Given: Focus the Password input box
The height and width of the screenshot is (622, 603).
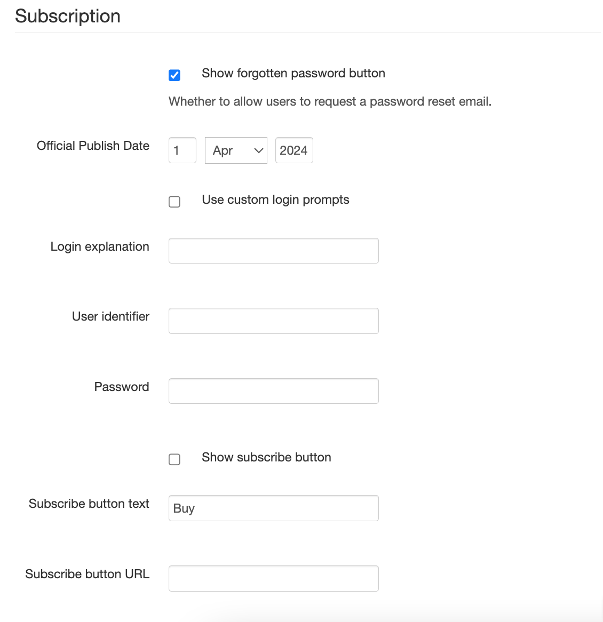Looking at the screenshot, I should [x=273, y=391].
